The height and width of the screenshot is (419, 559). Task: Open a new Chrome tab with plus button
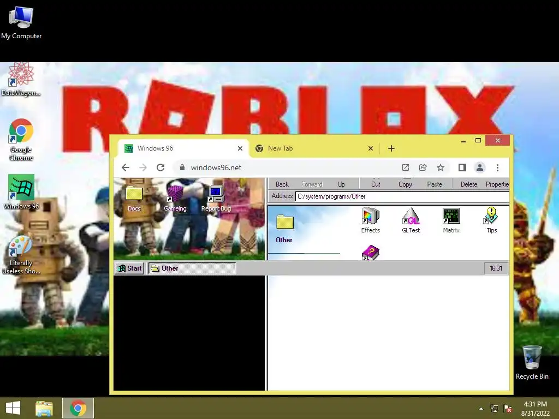click(x=391, y=148)
